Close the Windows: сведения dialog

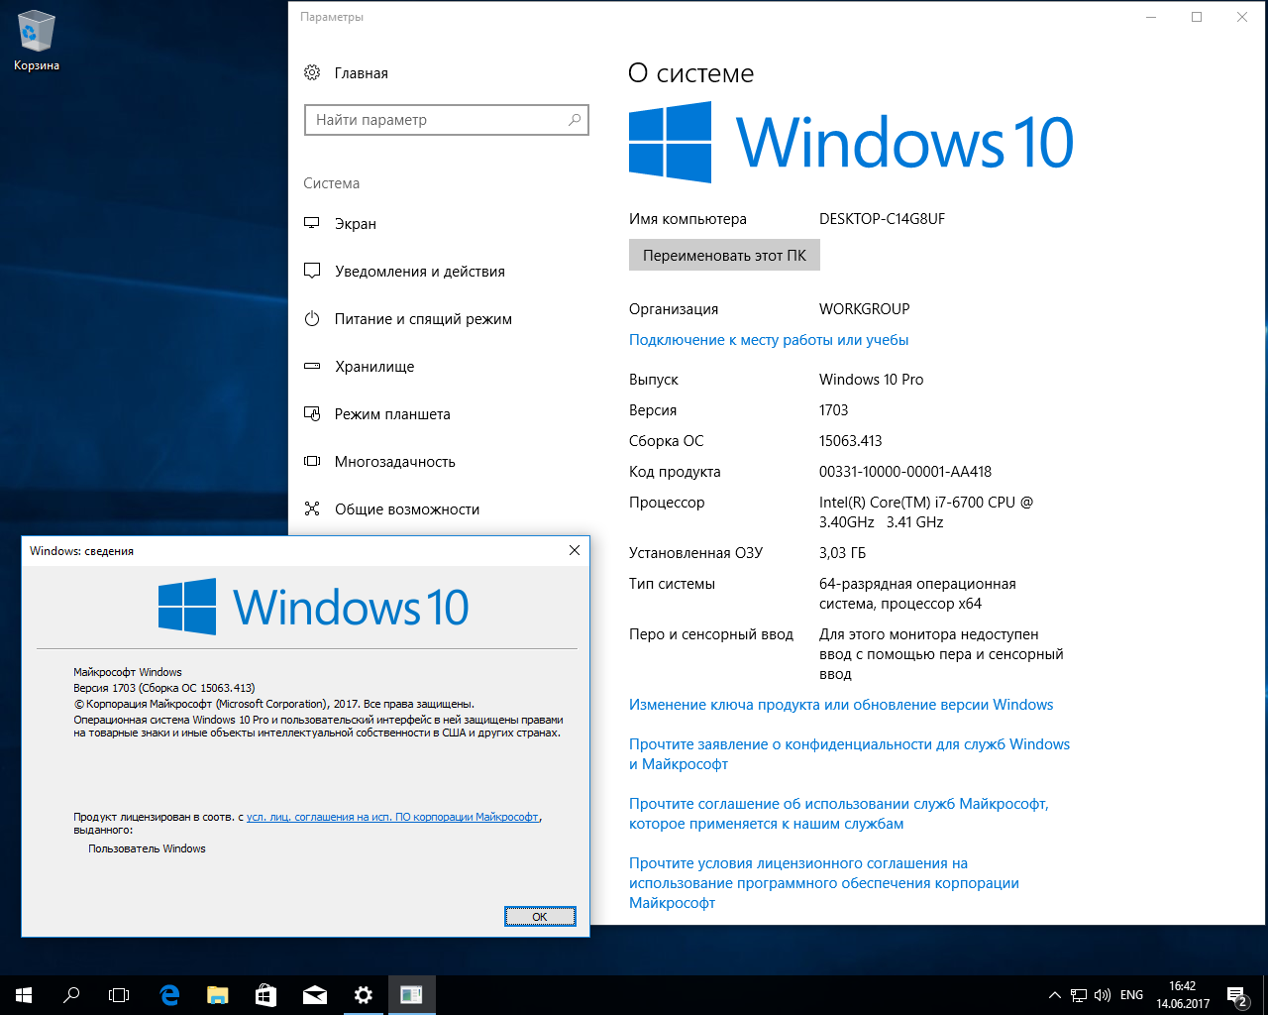pos(575,550)
